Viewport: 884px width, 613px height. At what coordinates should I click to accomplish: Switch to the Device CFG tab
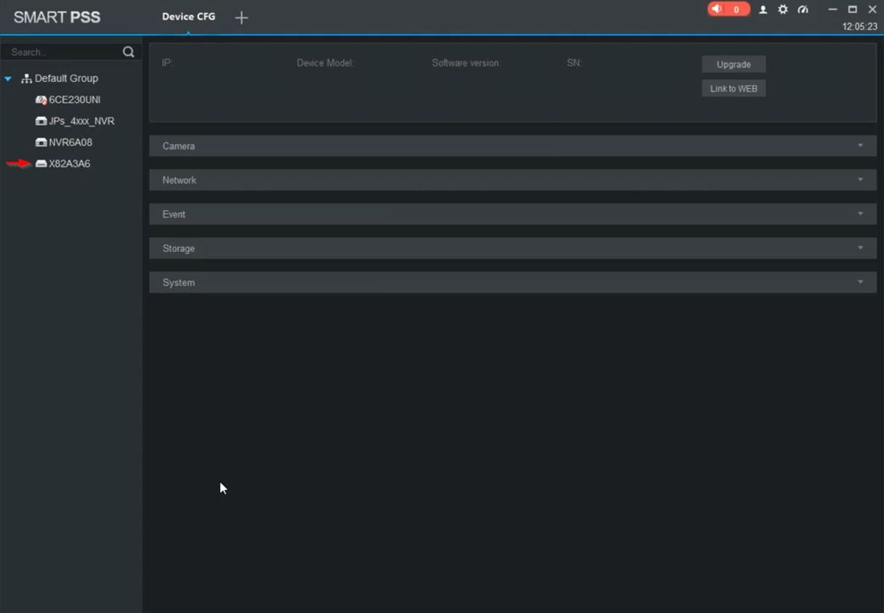click(189, 16)
